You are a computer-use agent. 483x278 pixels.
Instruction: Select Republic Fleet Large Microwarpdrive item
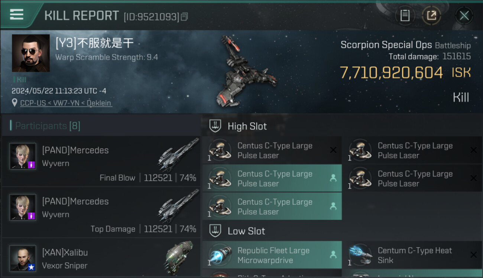(272, 255)
